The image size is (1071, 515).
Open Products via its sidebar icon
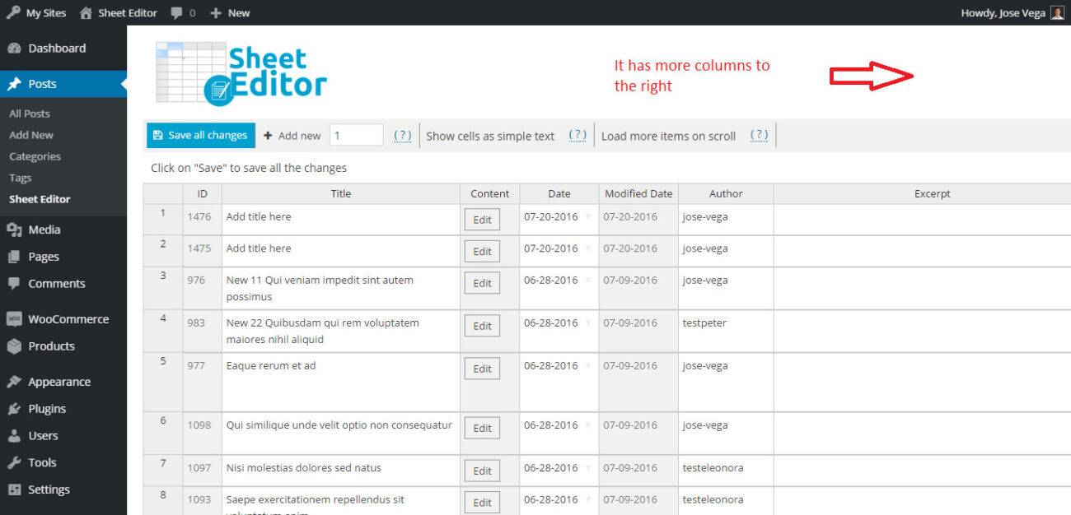13,346
